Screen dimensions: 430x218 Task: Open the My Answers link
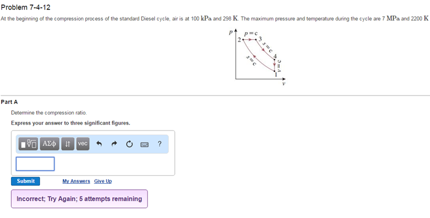click(x=76, y=181)
